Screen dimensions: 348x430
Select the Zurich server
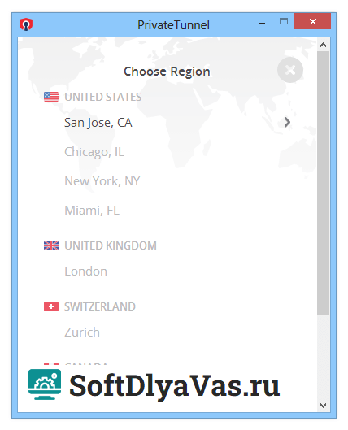tap(82, 332)
